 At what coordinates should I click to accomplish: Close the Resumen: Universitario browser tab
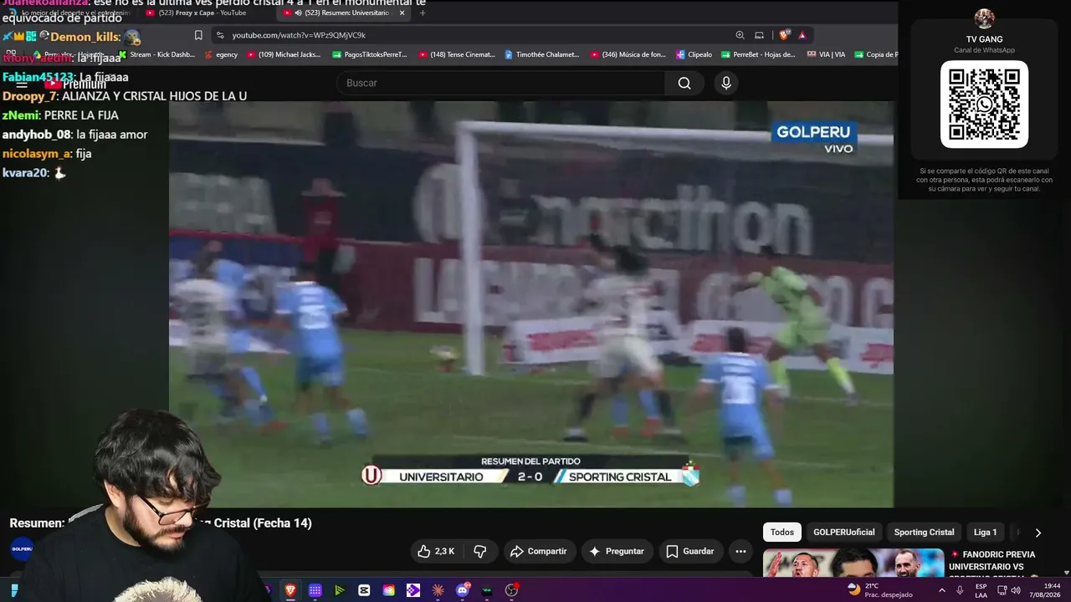pyautogui.click(x=402, y=13)
